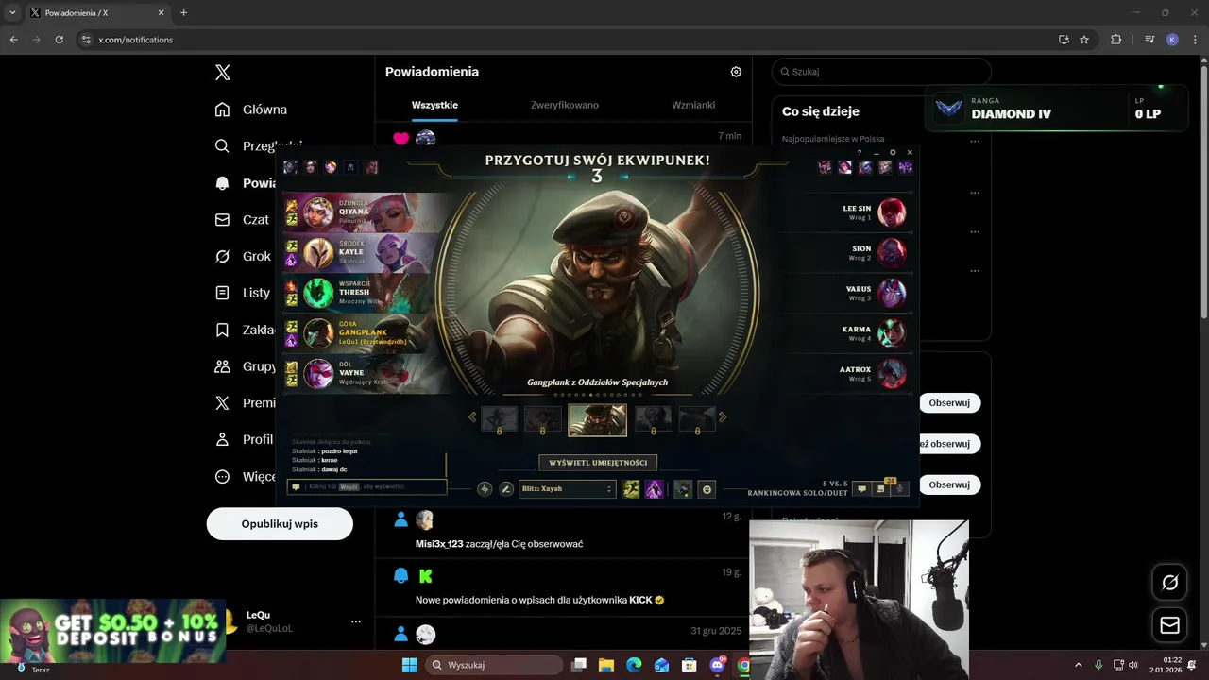Image resolution: width=1209 pixels, height=680 pixels.
Task: Open Czat in the X sidebar
Action: point(242,219)
